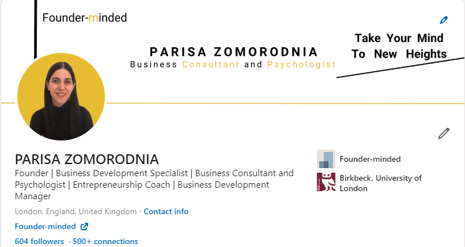
Task: Select Birkbeck, University of London text
Action: pyautogui.click(x=380, y=183)
